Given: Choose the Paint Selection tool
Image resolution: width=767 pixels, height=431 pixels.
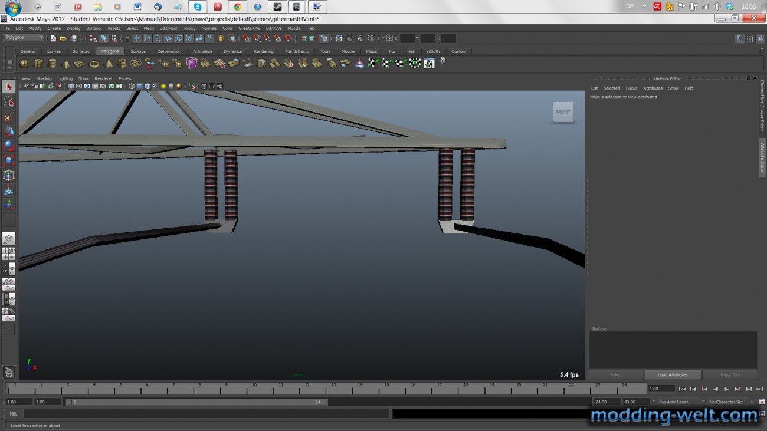Looking at the screenshot, I should pos(9,117).
